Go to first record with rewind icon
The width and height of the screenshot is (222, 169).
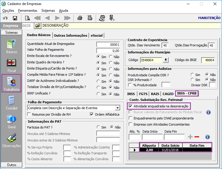(37, 18)
